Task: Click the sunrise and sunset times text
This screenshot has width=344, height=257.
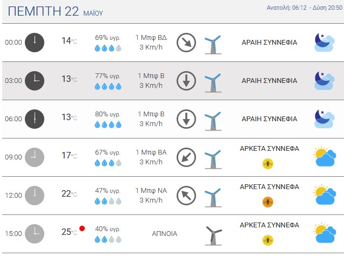Action: (x=304, y=8)
